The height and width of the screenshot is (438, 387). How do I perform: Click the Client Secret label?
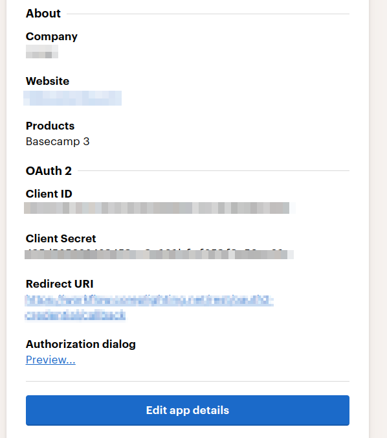click(x=61, y=238)
